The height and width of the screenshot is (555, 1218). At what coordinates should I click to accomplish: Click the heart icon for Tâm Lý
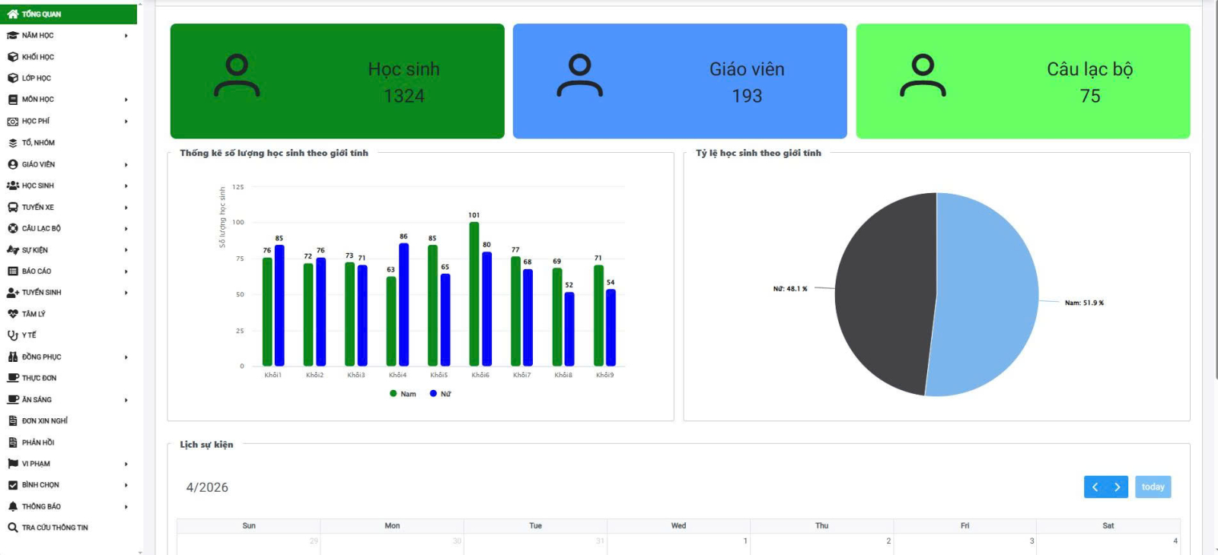tap(12, 314)
